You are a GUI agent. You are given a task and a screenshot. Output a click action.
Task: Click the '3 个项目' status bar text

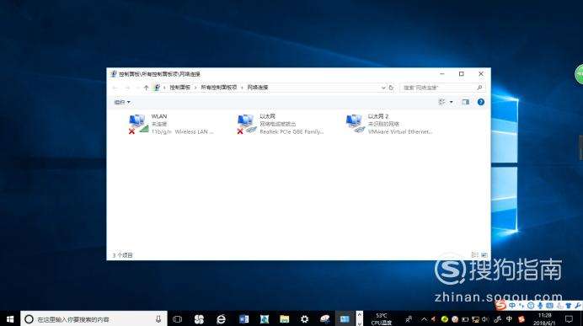(x=122, y=255)
